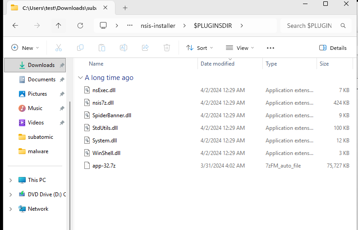Screen dimensions: 358x230
Task: Click the nsis7z.dll file icon
Action: click(87, 102)
